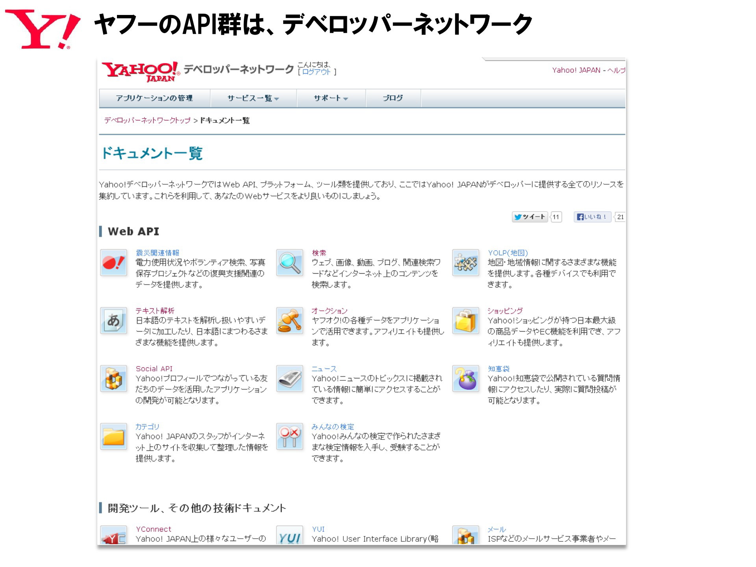Open the ブログ menu item
756x567 pixels.
[x=393, y=98]
